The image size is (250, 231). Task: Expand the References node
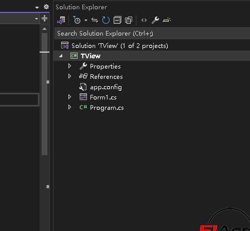click(69, 76)
